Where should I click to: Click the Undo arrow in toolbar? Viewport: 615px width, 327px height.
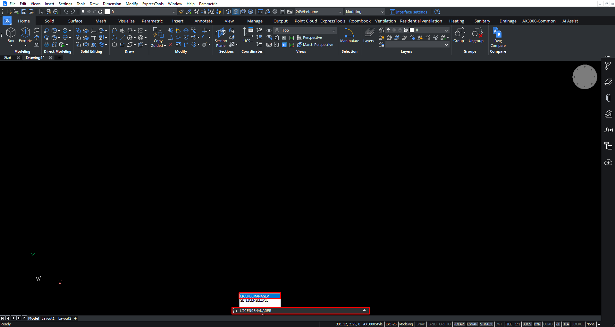tap(66, 12)
